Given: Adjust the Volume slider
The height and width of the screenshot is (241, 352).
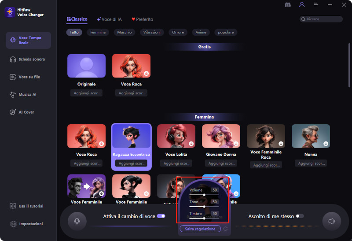Looking at the screenshot, I should (x=204, y=195).
